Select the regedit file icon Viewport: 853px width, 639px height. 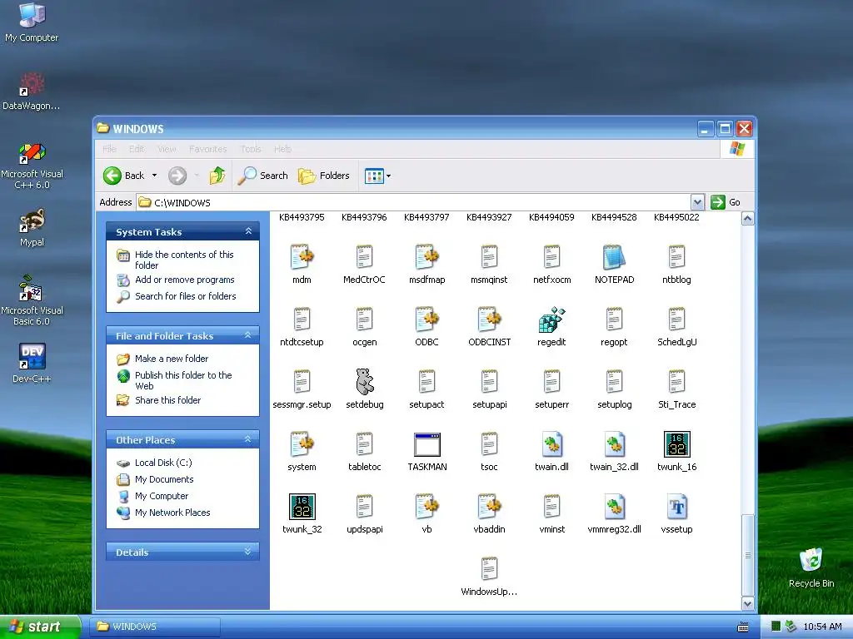click(x=551, y=319)
